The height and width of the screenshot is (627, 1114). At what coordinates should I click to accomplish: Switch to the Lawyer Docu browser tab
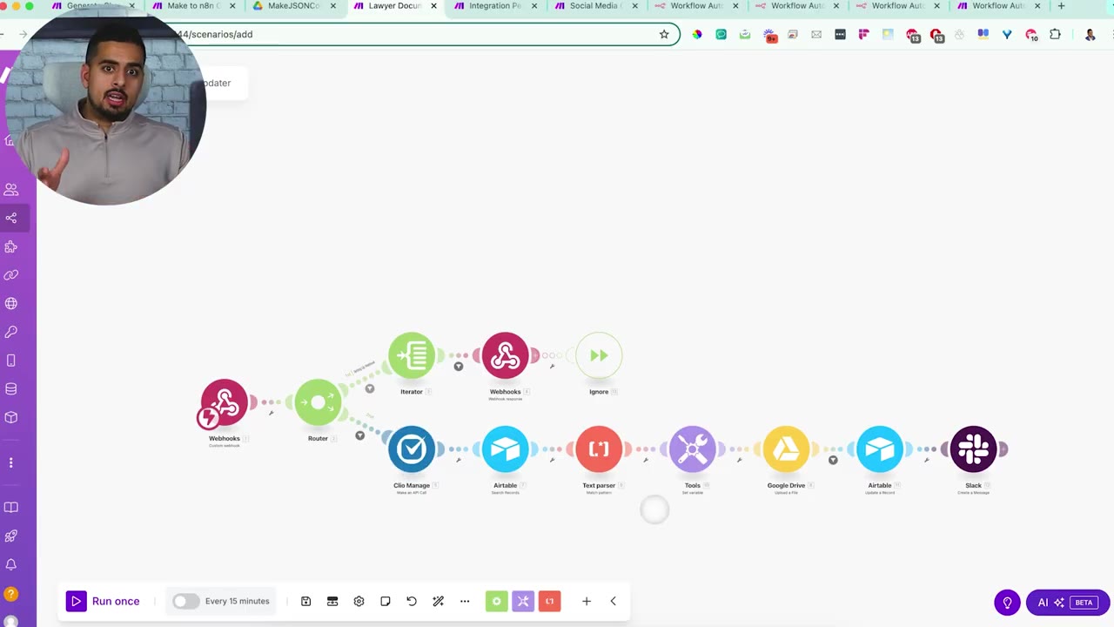(x=394, y=6)
